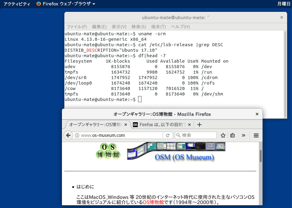Screen dimensions: 292x208
Task: Click Firefox back arrow button
Action: (x=68, y=135)
